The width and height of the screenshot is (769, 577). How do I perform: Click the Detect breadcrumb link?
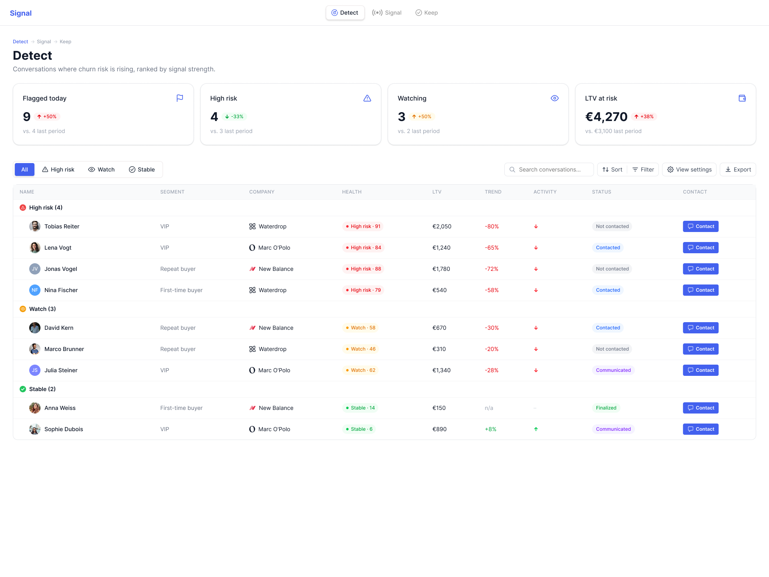20,42
